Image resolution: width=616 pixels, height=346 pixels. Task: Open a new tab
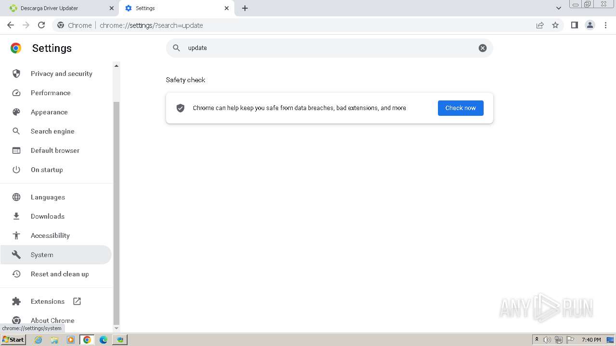245,8
